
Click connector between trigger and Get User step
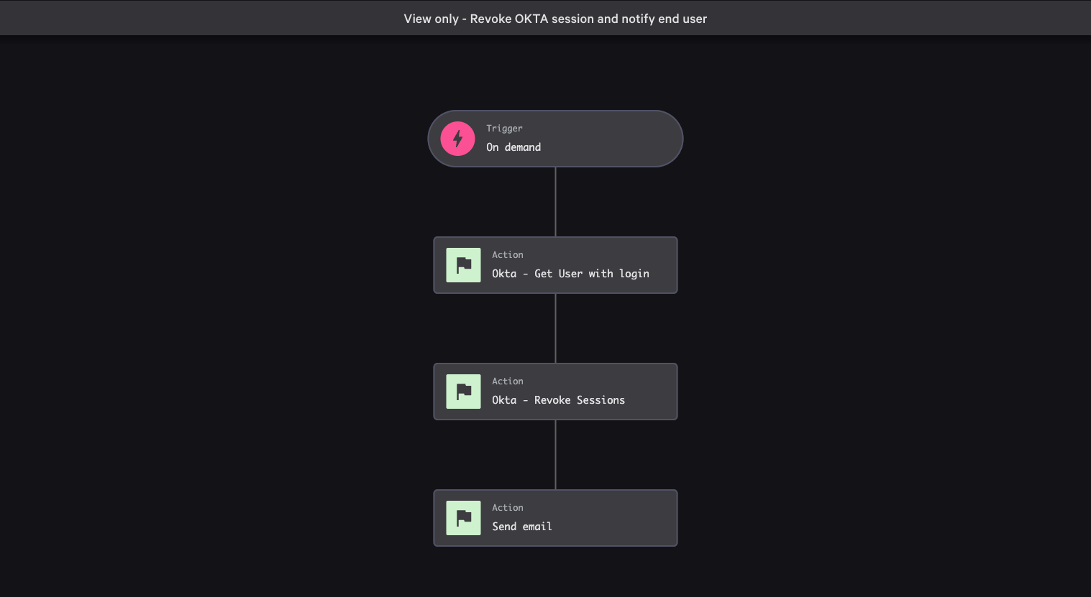(x=555, y=202)
